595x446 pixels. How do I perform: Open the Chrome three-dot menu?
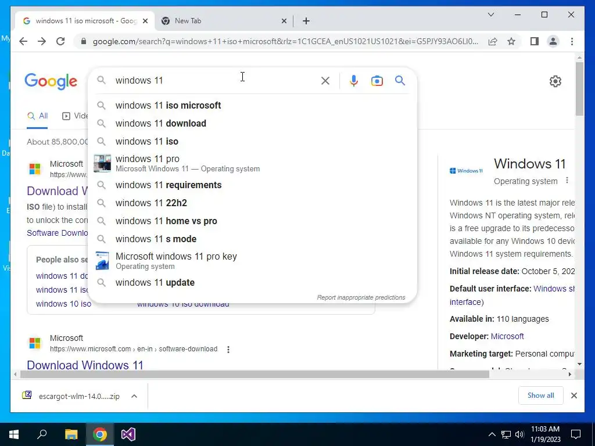[x=572, y=41]
